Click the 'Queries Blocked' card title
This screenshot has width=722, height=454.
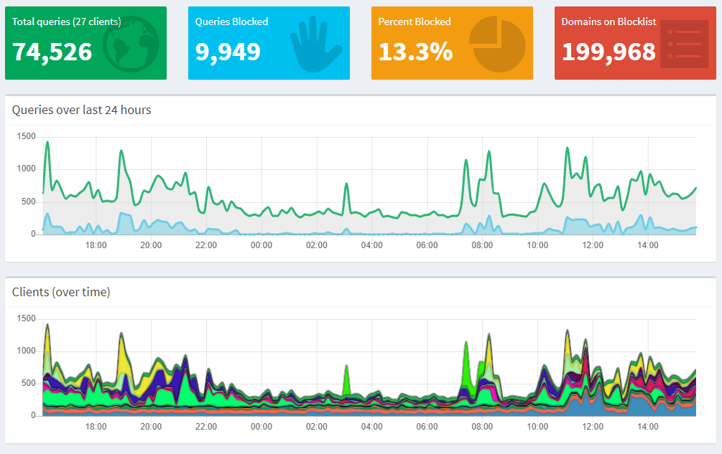231,22
